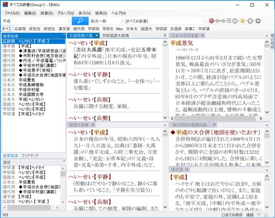Open the list view icon in toolbar

pos(229,21)
